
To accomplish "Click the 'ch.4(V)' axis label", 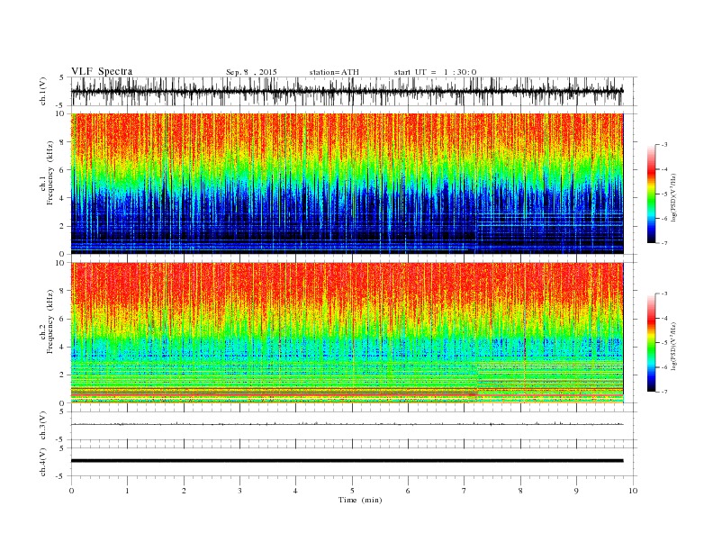I will (43, 462).
